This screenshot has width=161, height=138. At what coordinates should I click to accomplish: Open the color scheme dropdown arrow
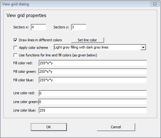(143, 47)
